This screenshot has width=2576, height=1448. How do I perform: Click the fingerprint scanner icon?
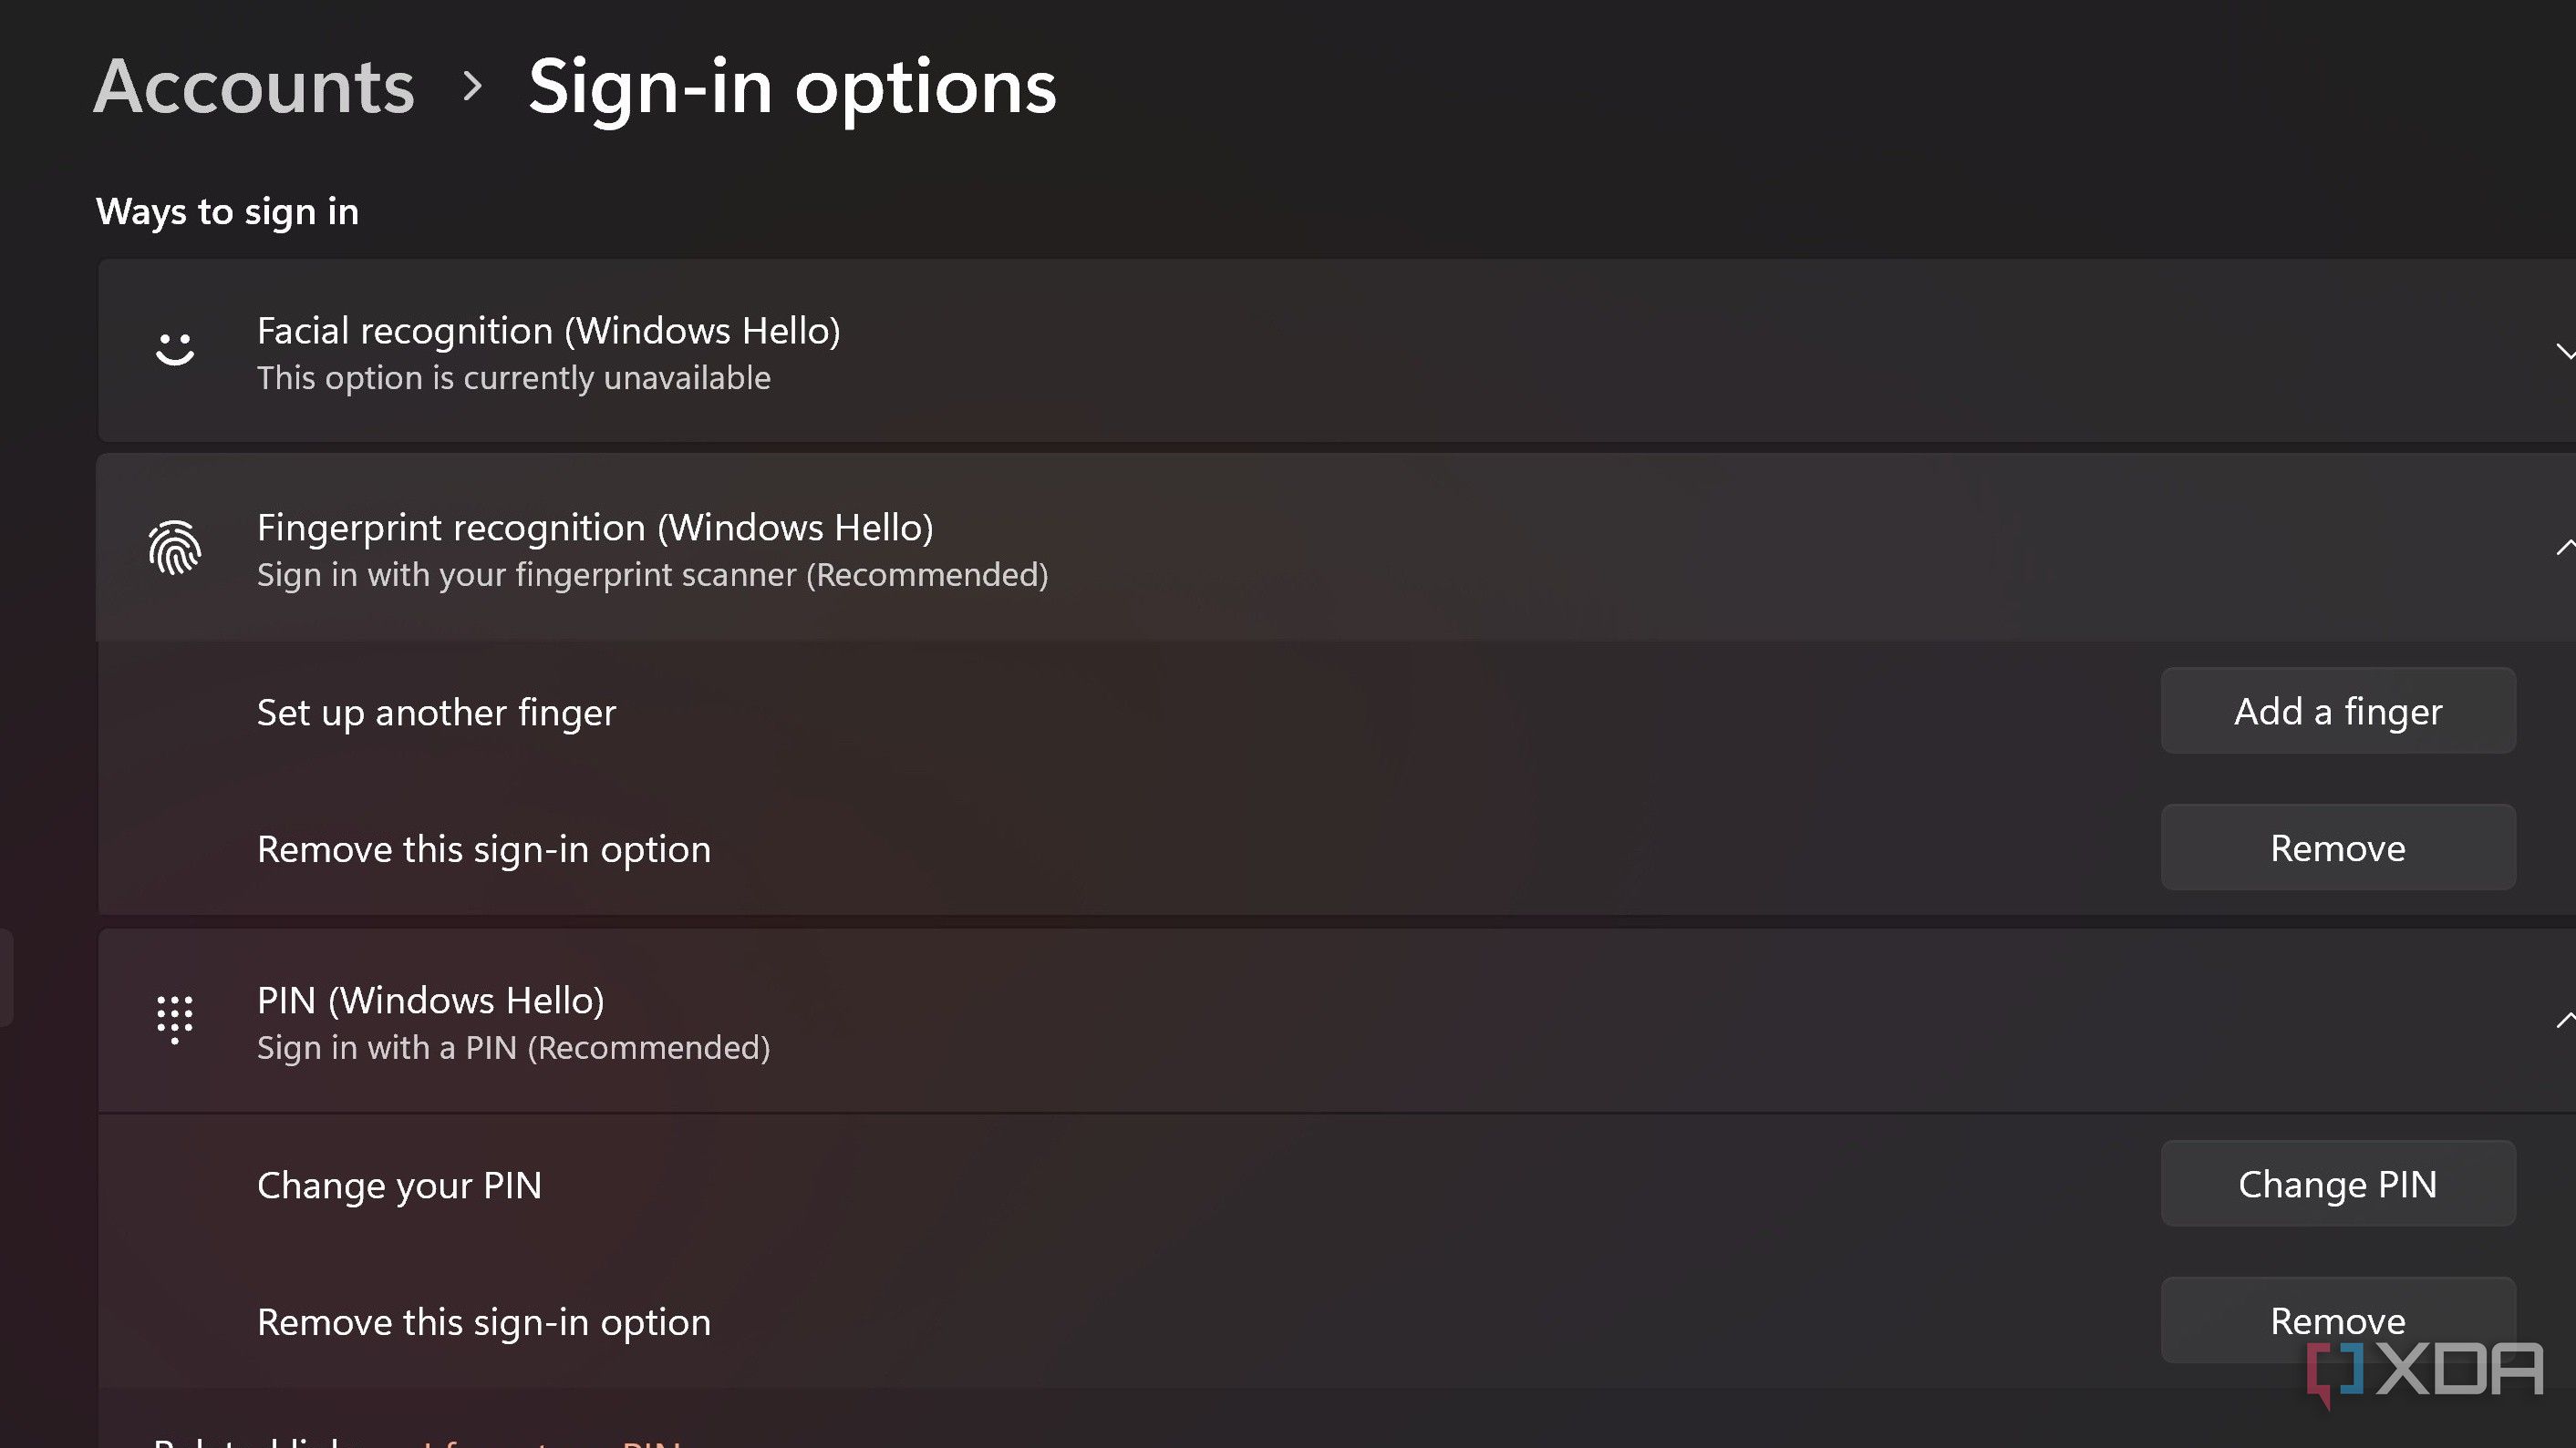pos(175,548)
